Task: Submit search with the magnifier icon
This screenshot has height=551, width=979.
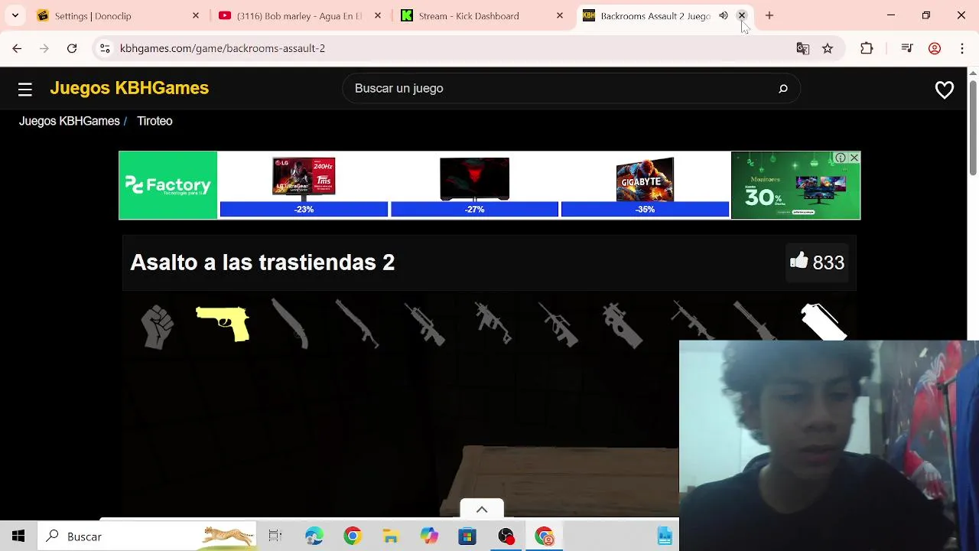Action: (783, 89)
